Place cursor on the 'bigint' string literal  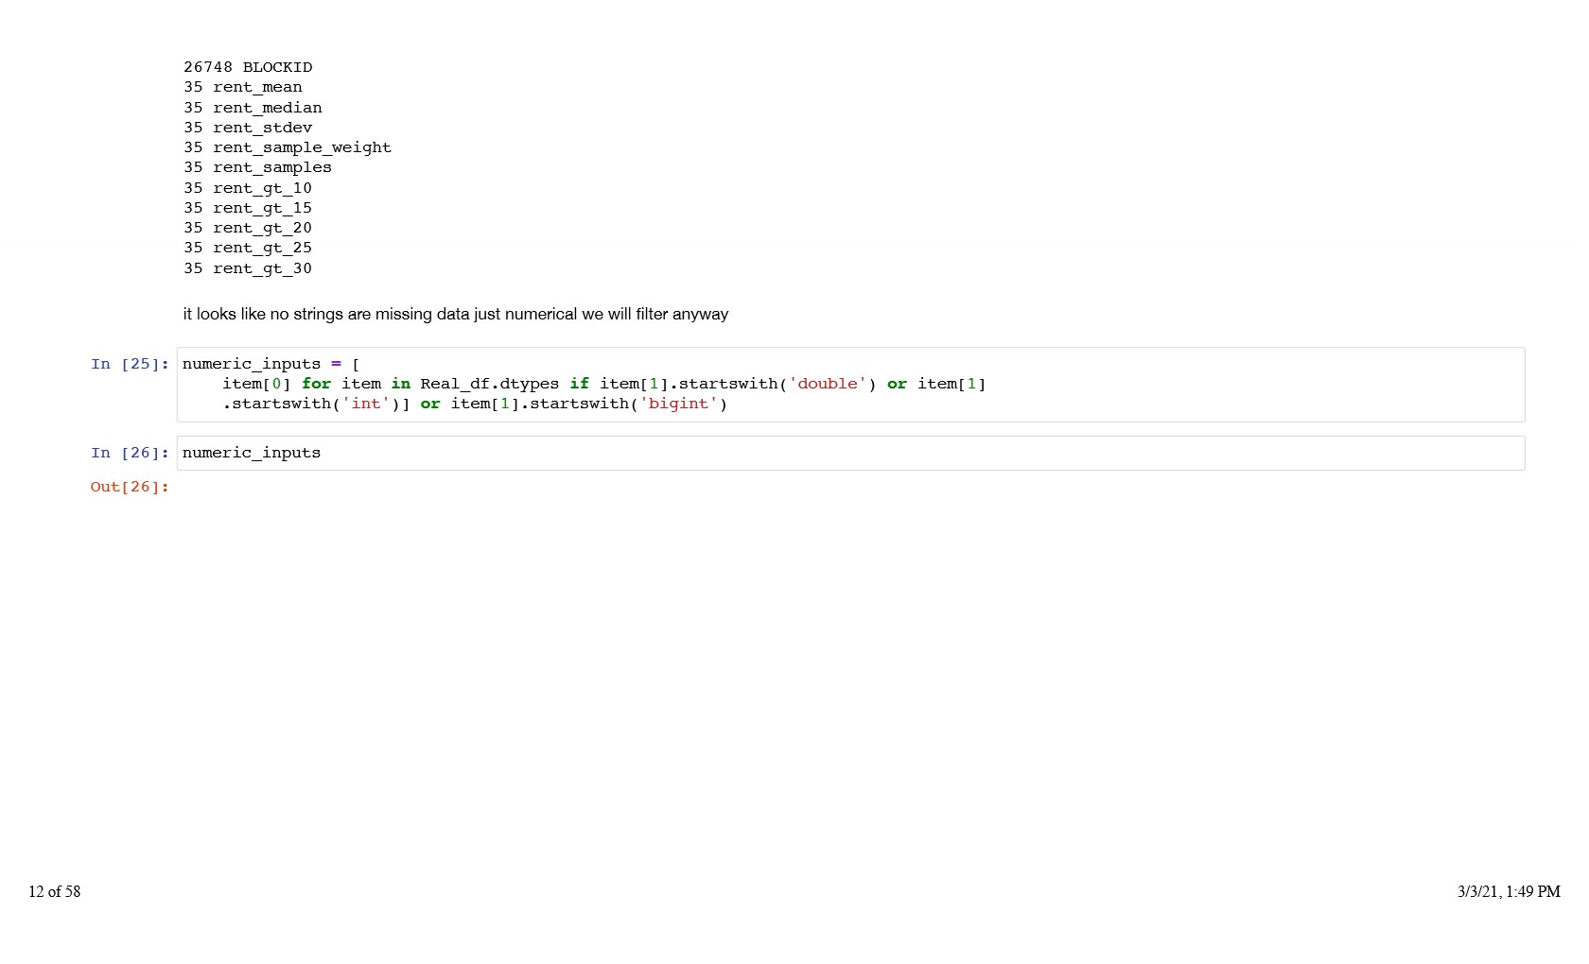point(678,404)
